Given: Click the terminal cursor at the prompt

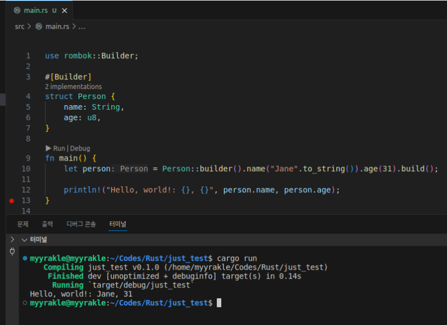Looking at the screenshot, I should 219,303.
